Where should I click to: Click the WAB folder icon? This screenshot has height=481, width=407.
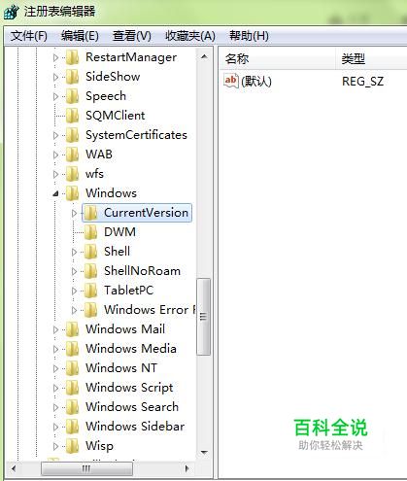click(x=72, y=155)
